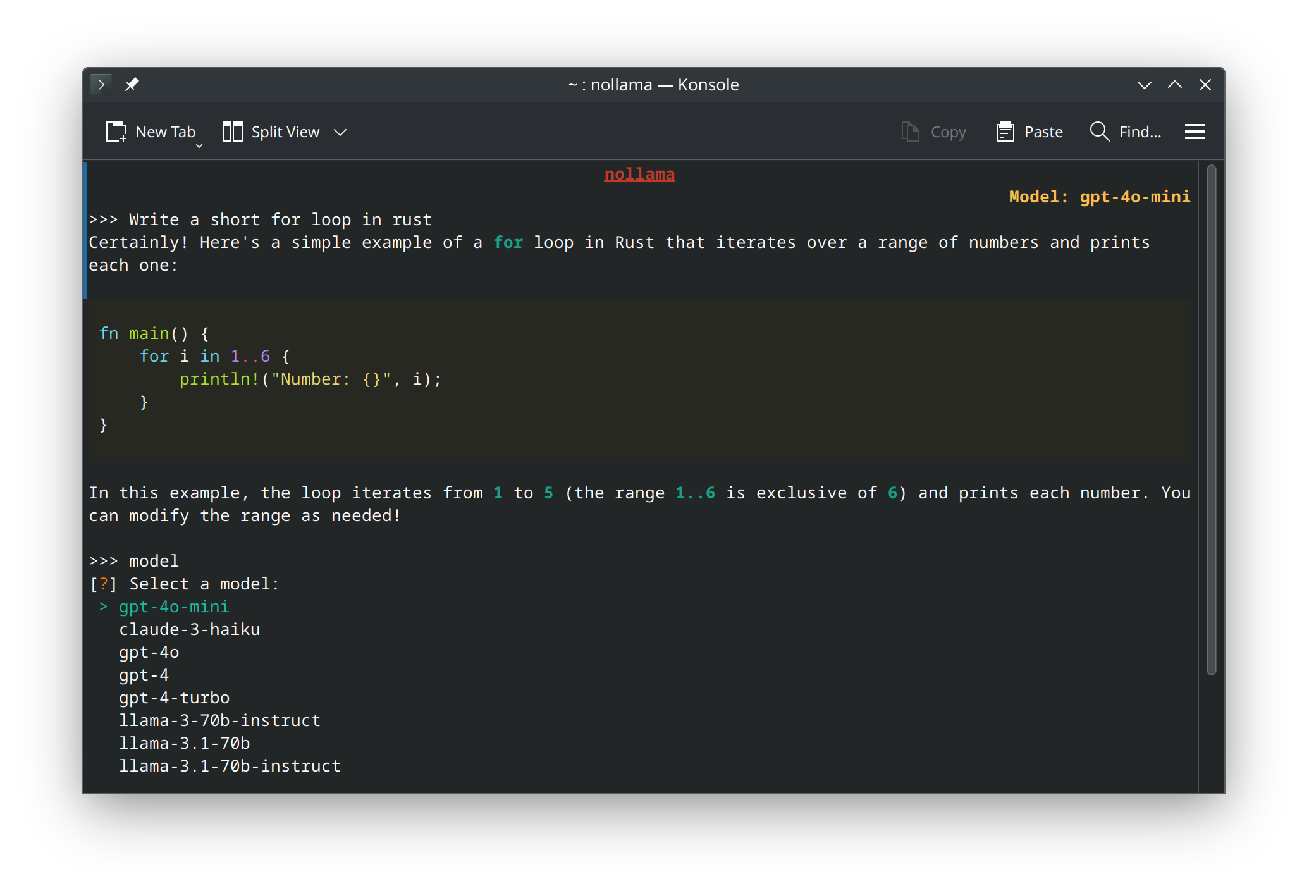Select gpt-4o-mini in model list
The image size is (1309, 893).
pos(174,607)
